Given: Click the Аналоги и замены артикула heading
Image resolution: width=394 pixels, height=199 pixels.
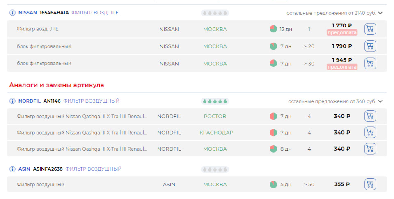Looking at the screenshot, I should point(57,85).
